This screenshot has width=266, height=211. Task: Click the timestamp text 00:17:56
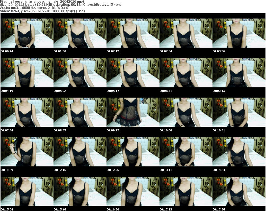click(219, 209)
